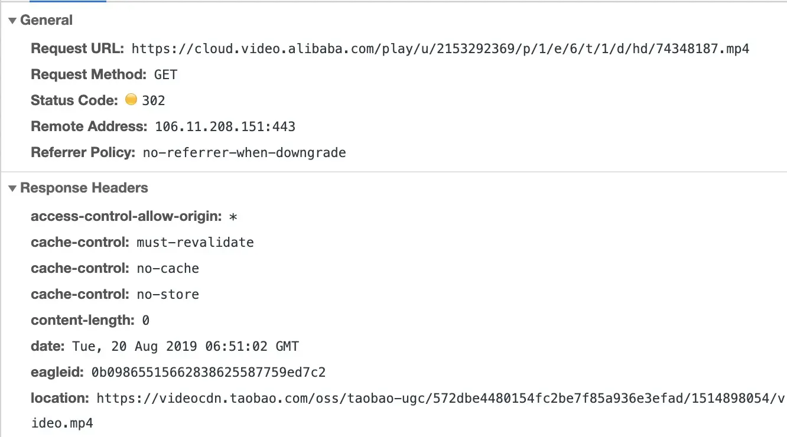Click the yellow 302 status indicator dot
The image size is (787, 437).
tap(131, 100)
